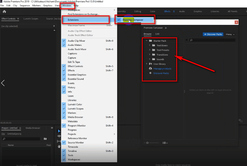Viewport: 247px width, 166px height.
Task: Click the favorites star icon in Premiere Composer
Action: coord(187,40)
